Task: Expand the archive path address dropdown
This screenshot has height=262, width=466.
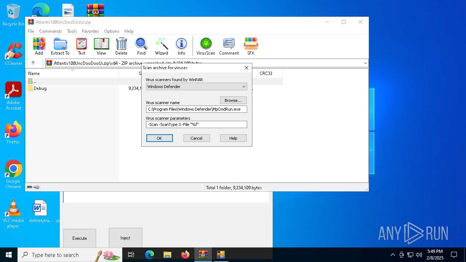Action: 365,63
